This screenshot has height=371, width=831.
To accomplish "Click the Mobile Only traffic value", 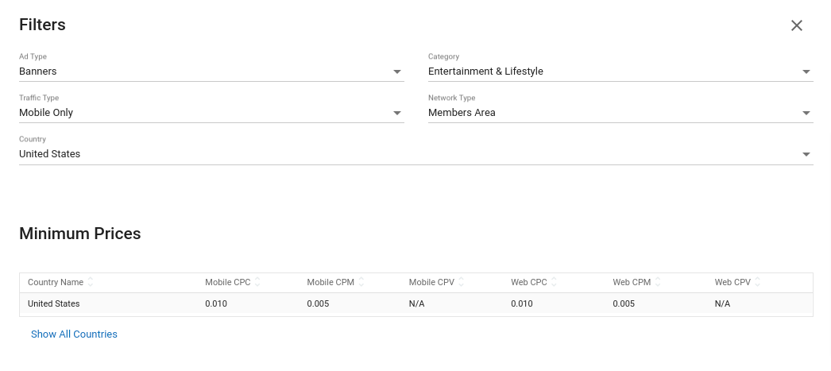I will click(46, 113).
